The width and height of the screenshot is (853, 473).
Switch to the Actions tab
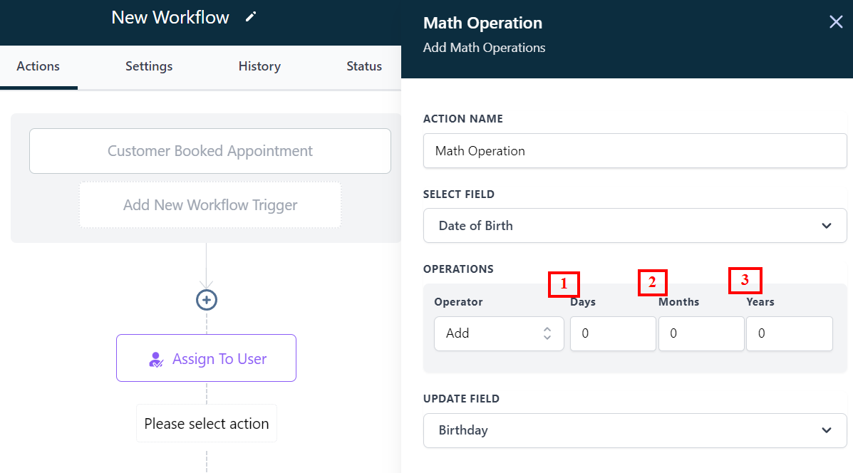pos(38,66)
